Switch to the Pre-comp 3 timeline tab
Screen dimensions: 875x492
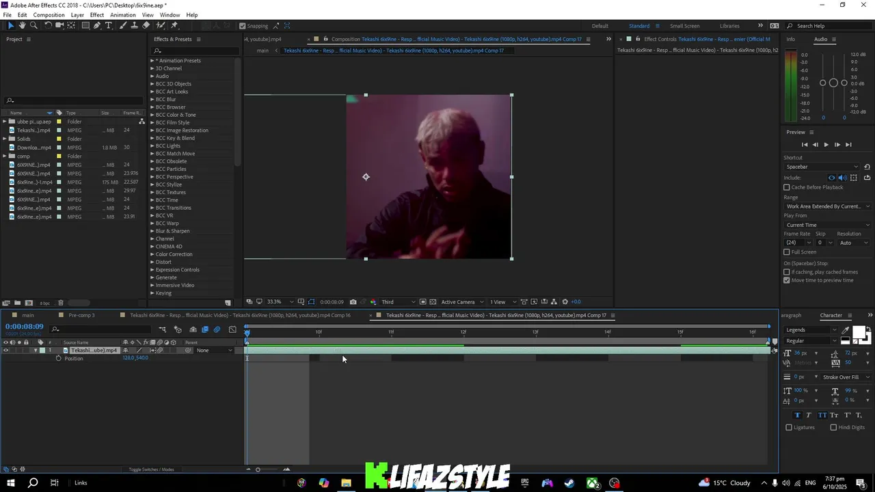coord(81,315)
